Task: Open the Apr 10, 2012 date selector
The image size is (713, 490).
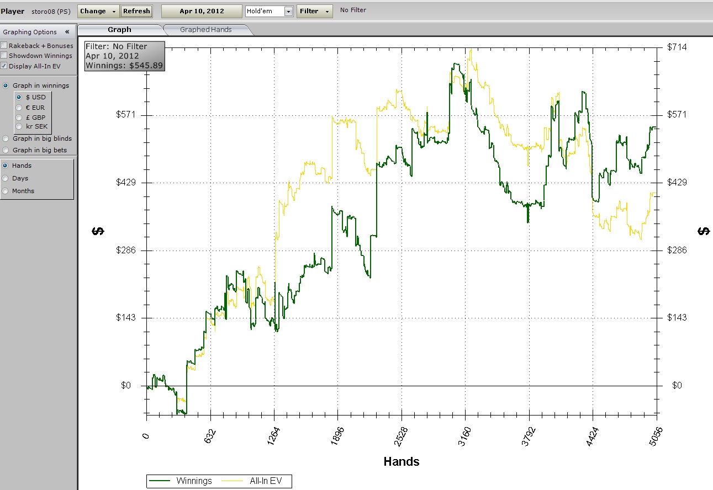Action: coord(202,11)
